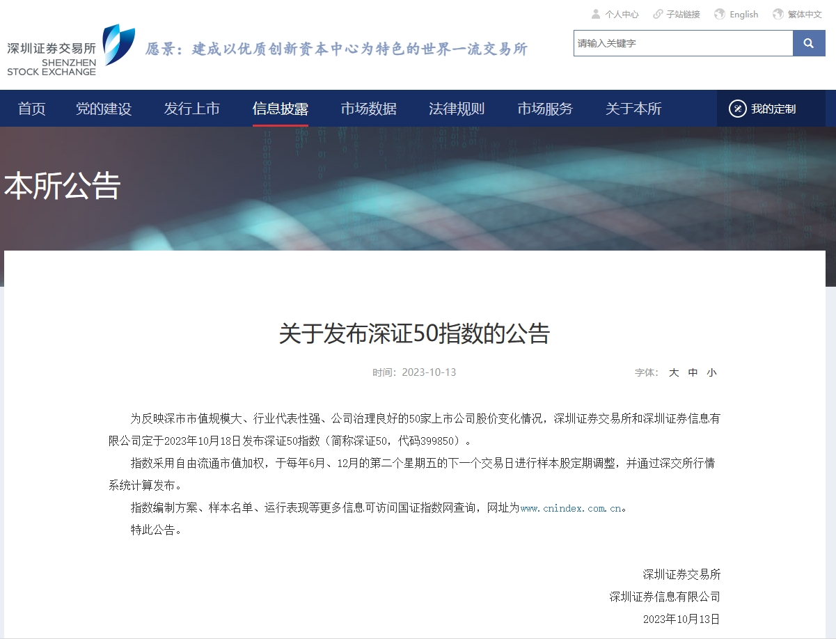
Task: Set font size to 大
Action: [674, 372]
